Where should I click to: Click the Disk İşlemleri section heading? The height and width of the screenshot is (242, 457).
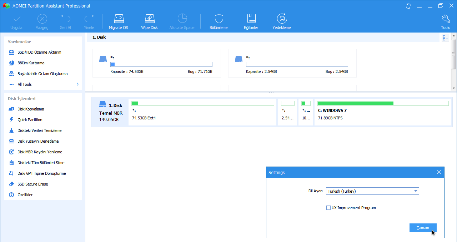coord(21,99)
